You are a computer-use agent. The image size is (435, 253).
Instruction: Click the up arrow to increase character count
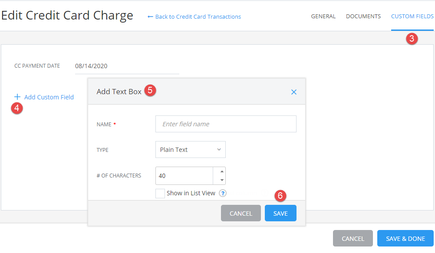pyautogui.click(x=221, y=172)
